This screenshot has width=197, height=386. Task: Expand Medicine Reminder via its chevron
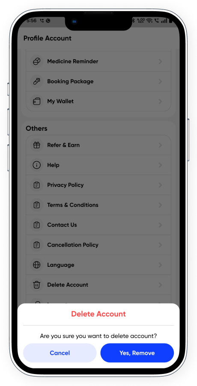(x=160, y=61)
